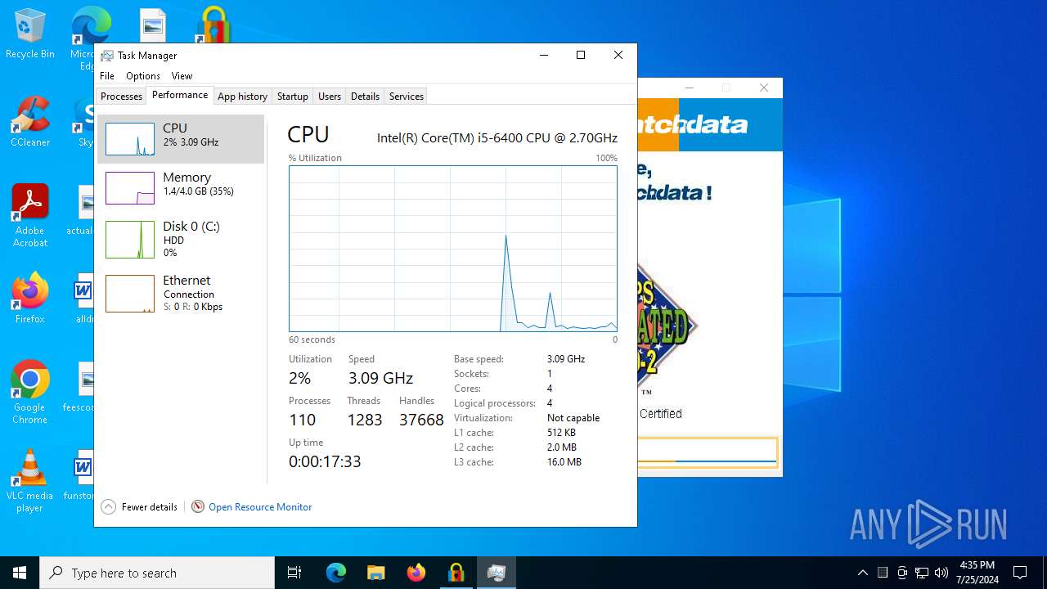Select the CPU performance entry
This screenshot has height=589, width=1047.
tap(181, 139)
